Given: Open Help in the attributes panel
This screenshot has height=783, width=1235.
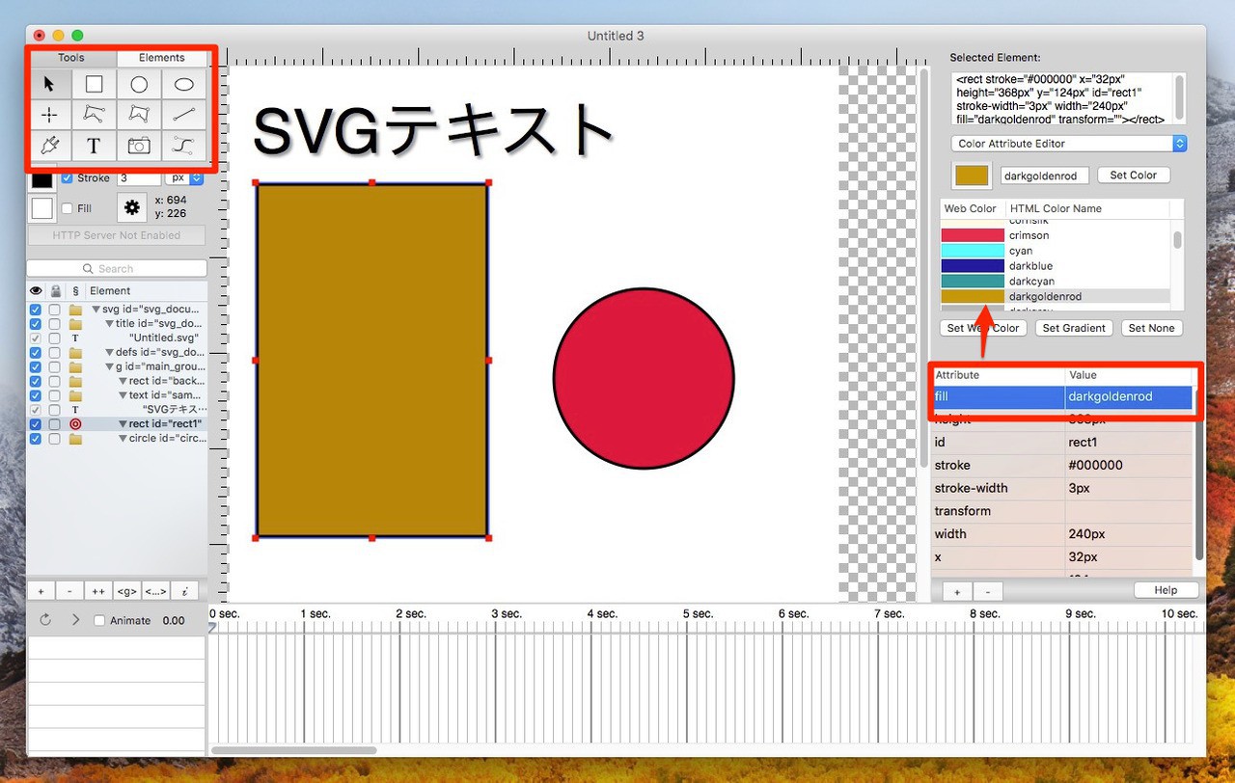Looking at the screenshot, I should click(1166, 590).
